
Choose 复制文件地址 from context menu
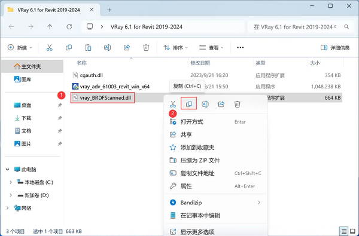tap(215, 173)
